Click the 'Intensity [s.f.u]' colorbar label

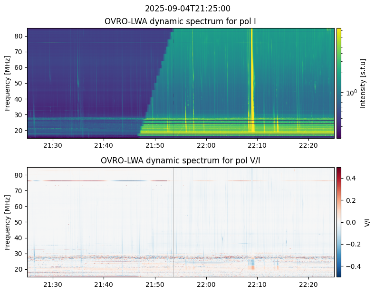click(364, 83)
